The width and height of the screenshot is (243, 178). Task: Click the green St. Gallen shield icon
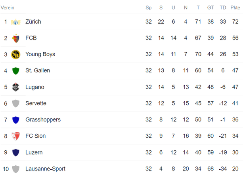pos(15,71)
